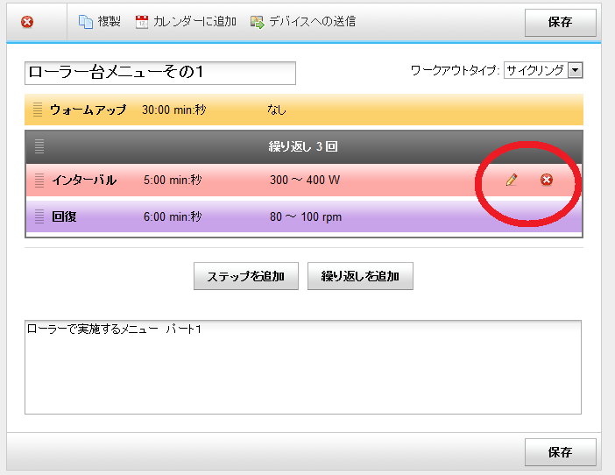This screenshot has width=615, height=475.
Task: Click the pencil edit icon on the インターバル row
Action: [x=512, y=180]
